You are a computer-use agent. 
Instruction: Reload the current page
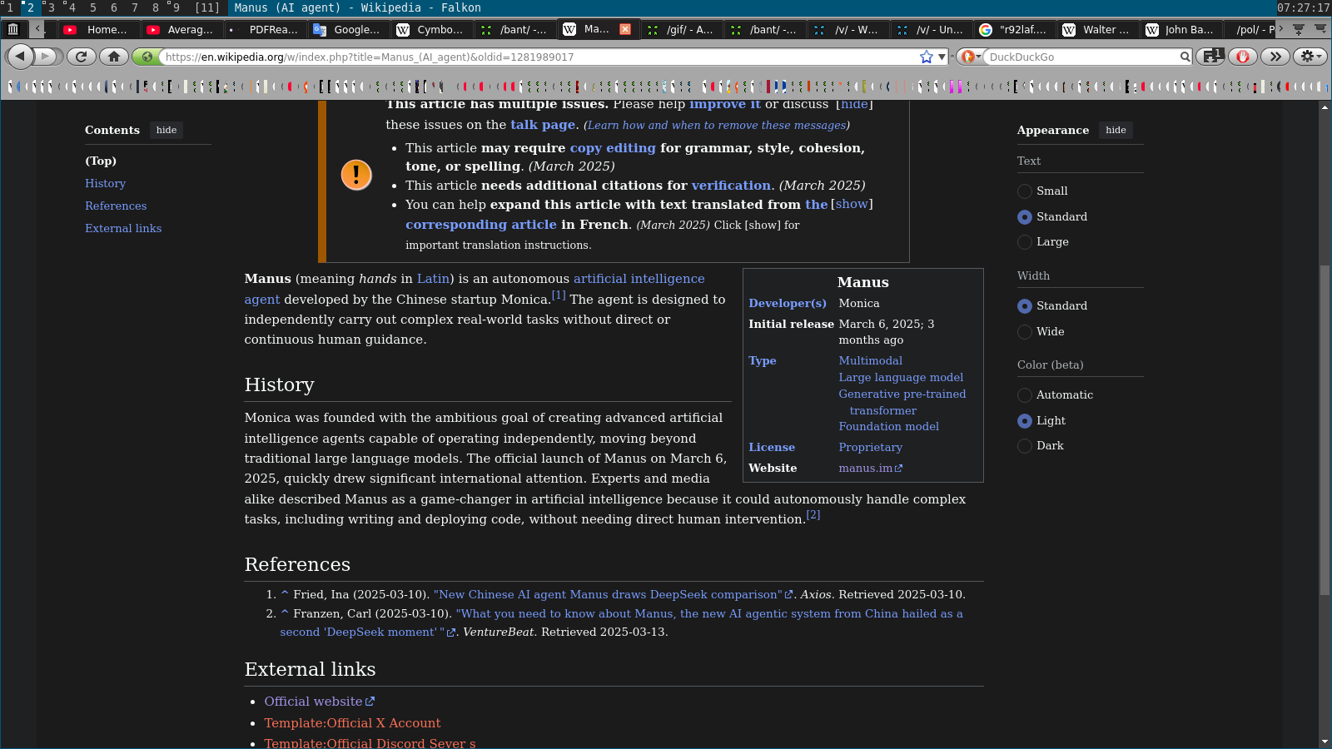pyautogui.click(x=81, y=57)
